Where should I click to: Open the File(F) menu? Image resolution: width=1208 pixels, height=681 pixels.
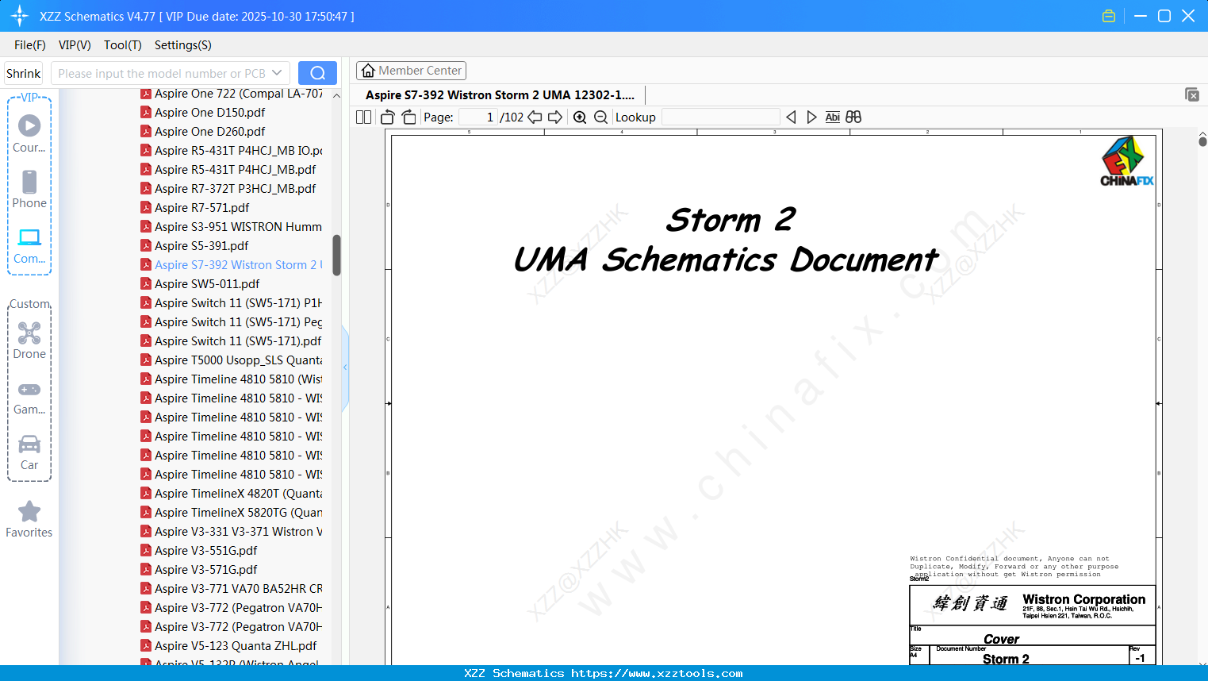pos(30,45)
